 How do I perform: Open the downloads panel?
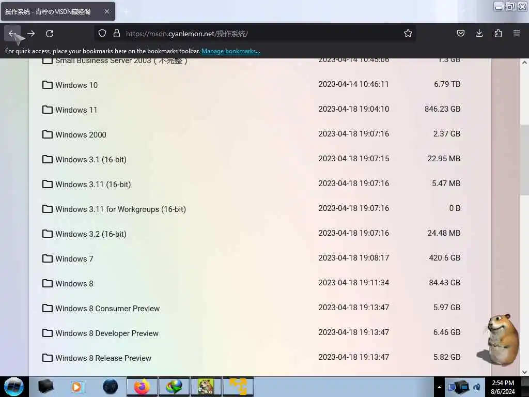(x=479, y=33)
